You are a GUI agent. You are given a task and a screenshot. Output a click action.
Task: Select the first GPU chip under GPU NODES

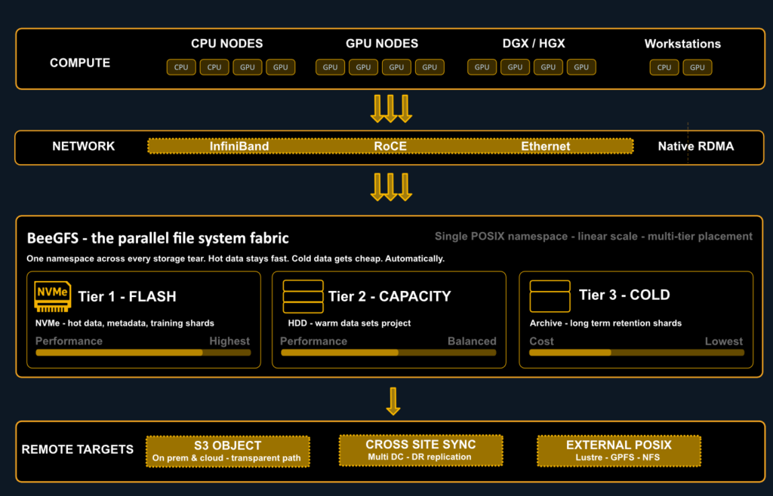[331, 67]
